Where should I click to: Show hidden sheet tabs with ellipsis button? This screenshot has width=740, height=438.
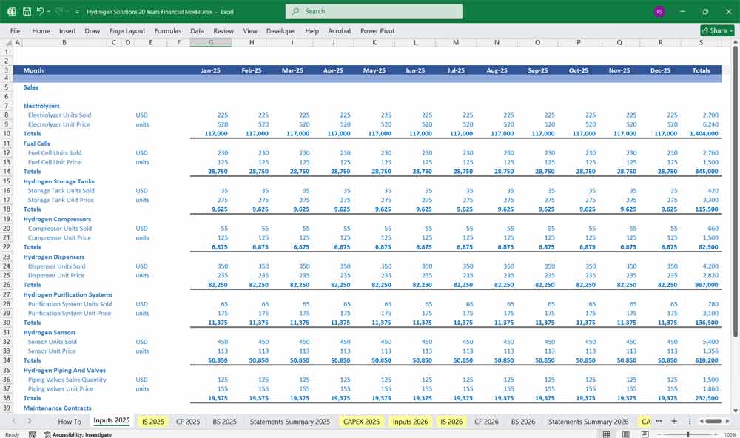pyautogui.click(x=659, y=421)
